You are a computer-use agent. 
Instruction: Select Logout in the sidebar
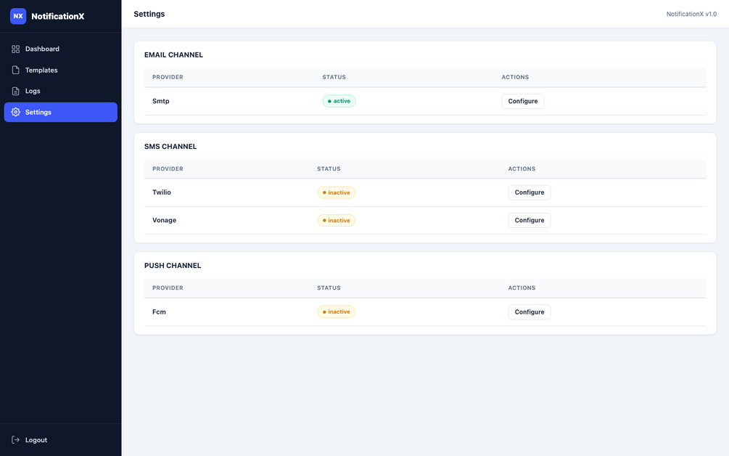coord(60,440)
